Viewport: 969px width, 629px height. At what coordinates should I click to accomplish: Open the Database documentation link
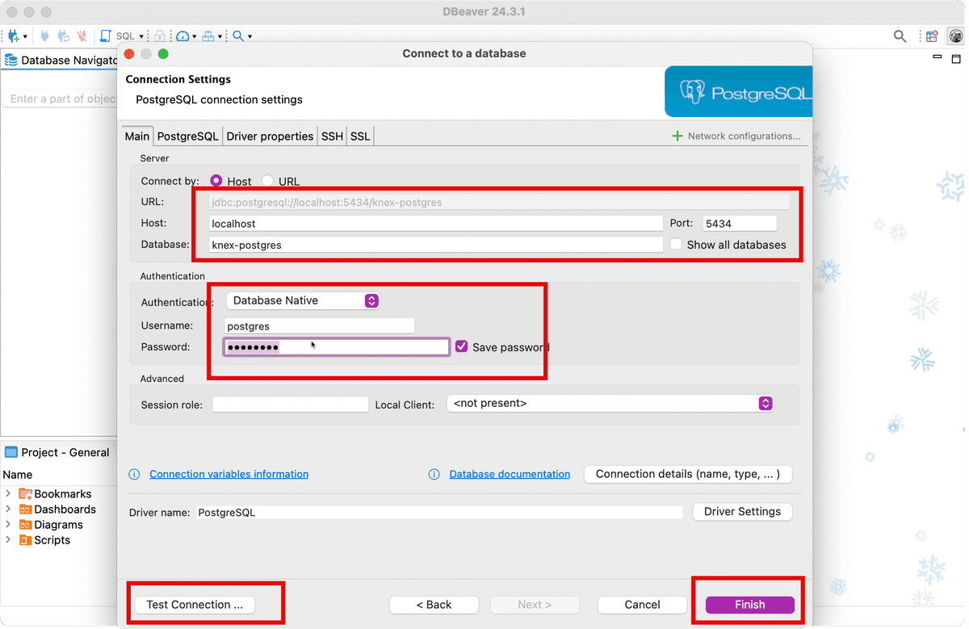510,474
